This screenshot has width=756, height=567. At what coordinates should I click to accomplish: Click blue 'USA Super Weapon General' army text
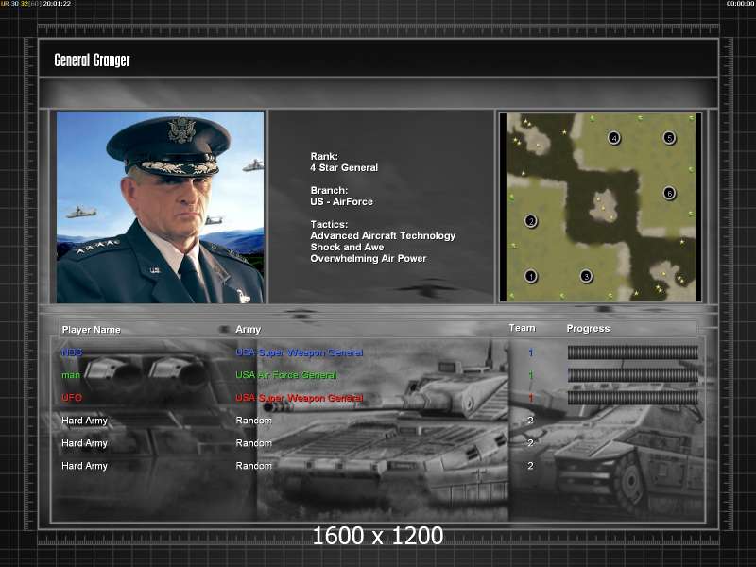tap(300, 352)
